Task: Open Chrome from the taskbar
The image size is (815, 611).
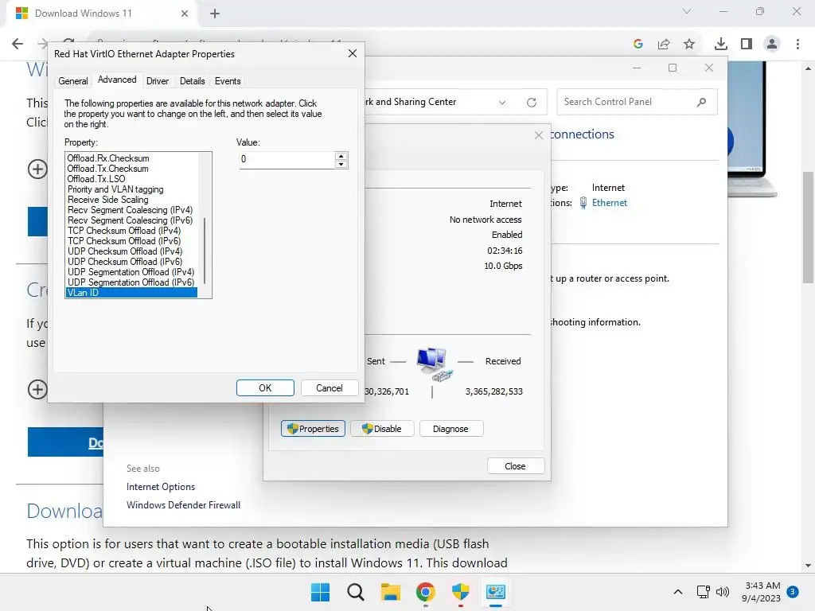Action: click(x=426, y=592)
